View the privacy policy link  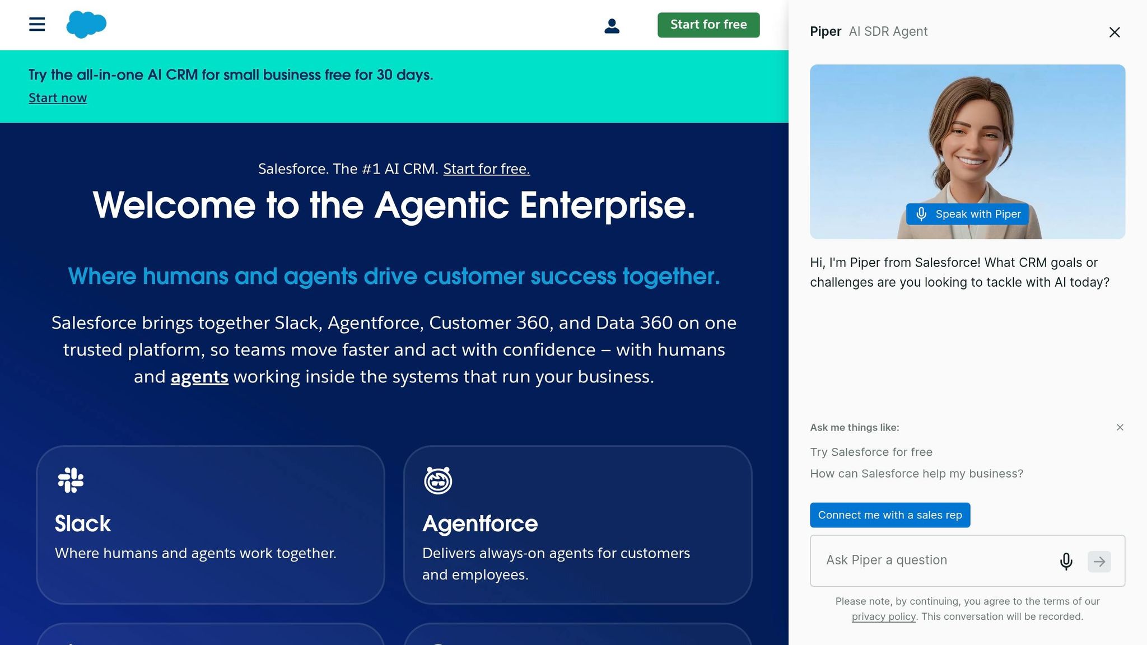[x=883, y=616]
